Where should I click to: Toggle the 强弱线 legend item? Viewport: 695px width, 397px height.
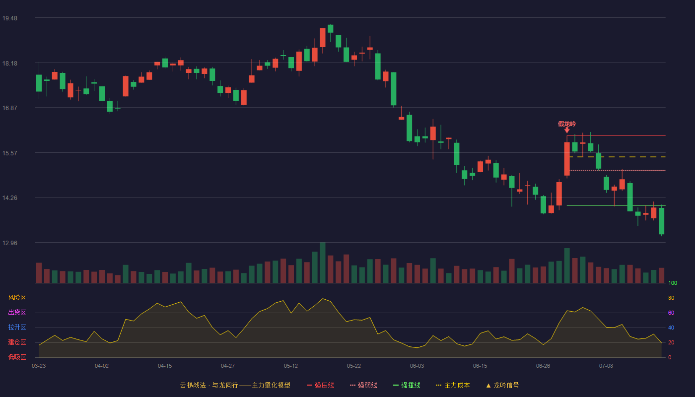pos(363,385)
